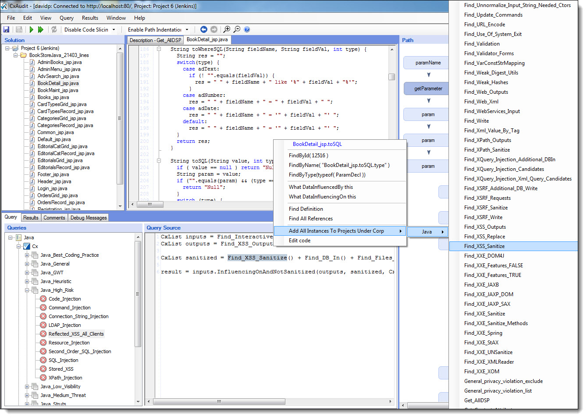Open OrdersGrid_jsp.java in Solution tree
This screenshot has width=587, height=418.
[57, 195]
